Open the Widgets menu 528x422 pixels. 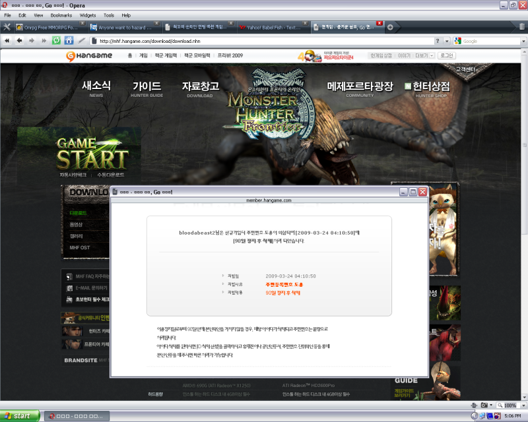(87, 15)
